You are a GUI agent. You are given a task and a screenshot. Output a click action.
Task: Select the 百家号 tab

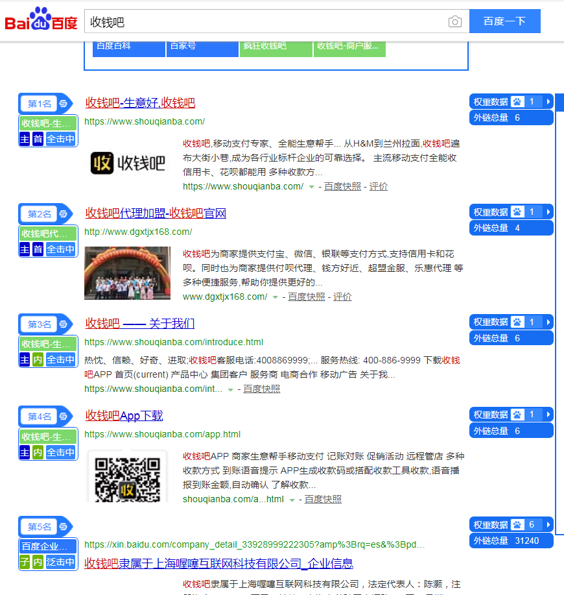pos(202,49)
